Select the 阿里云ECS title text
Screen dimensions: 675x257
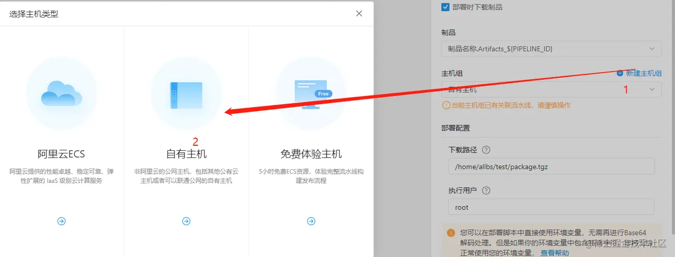point(62,154)
